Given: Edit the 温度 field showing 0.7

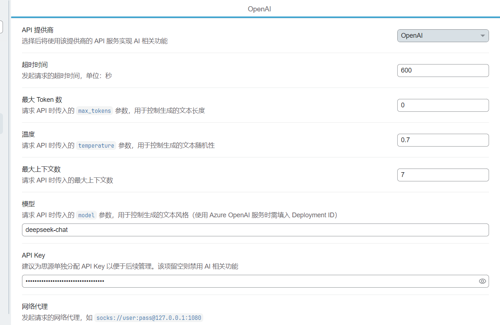Looking at the screenshot, I should [x=443, y=140].
